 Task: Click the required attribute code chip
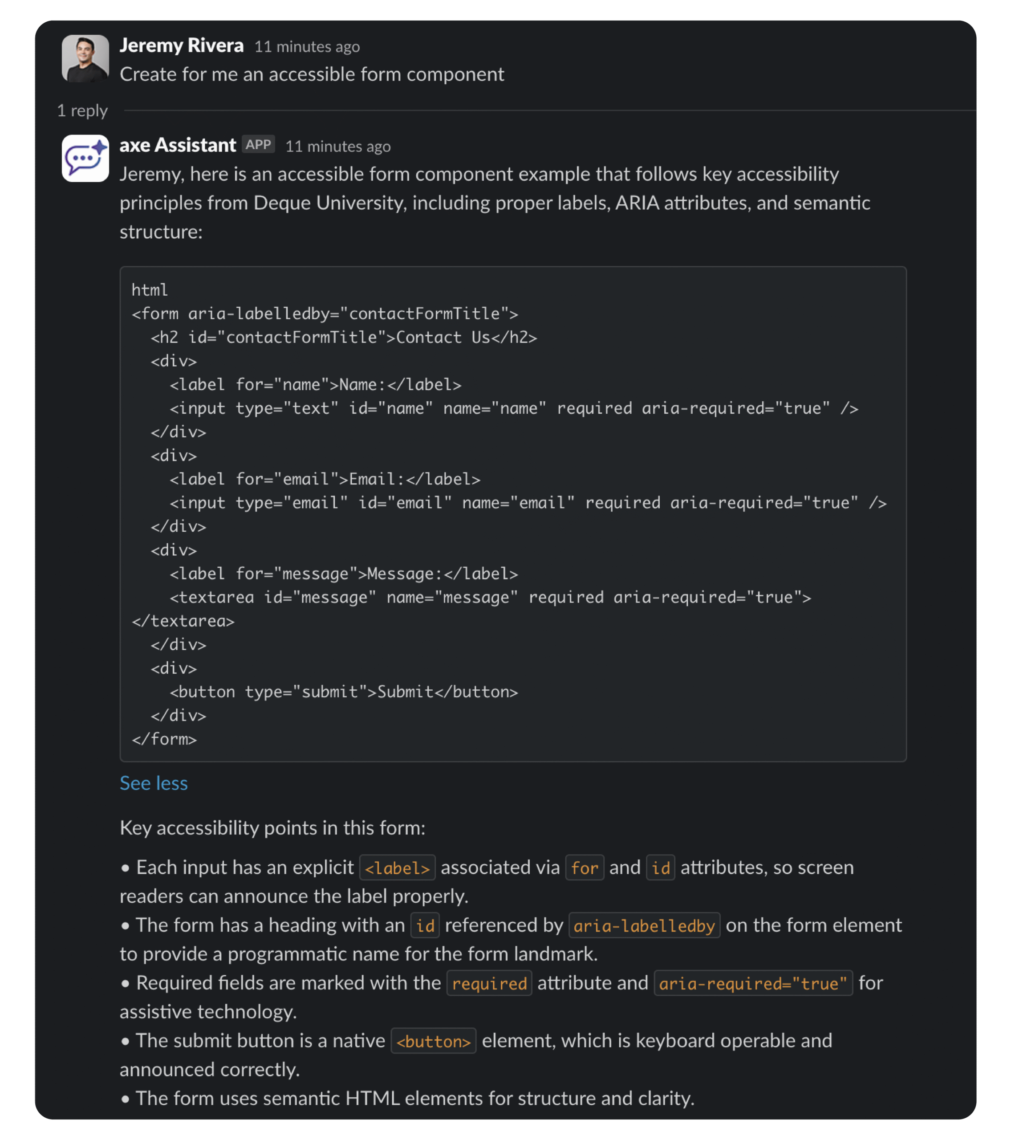point(489,983)
